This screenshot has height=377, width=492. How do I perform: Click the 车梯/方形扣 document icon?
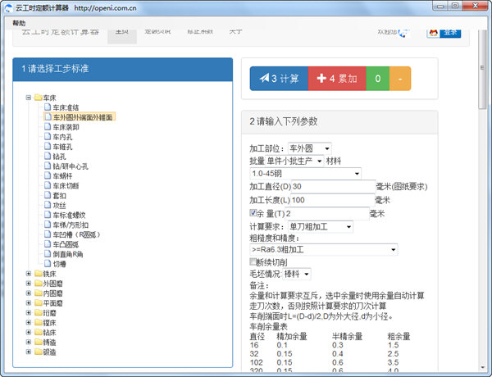pos(48,225)
